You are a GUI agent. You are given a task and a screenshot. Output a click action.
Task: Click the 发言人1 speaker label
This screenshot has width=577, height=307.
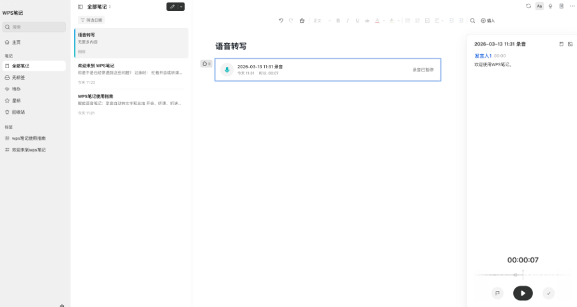coord(483,56)
